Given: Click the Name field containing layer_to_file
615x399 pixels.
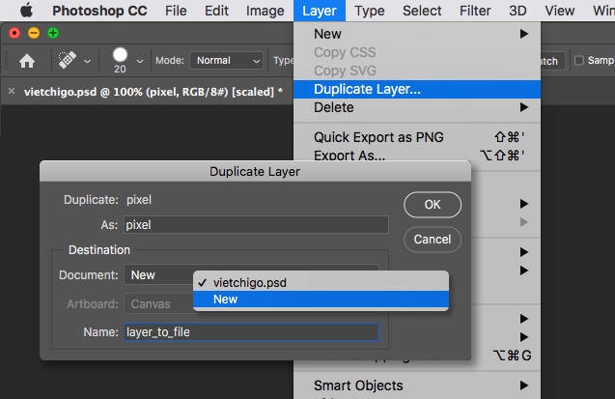Looking at the screenshot, I should [251, 332].
